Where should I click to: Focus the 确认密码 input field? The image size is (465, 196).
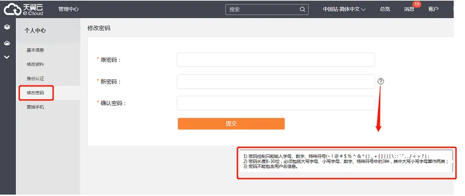click(276, 103)
